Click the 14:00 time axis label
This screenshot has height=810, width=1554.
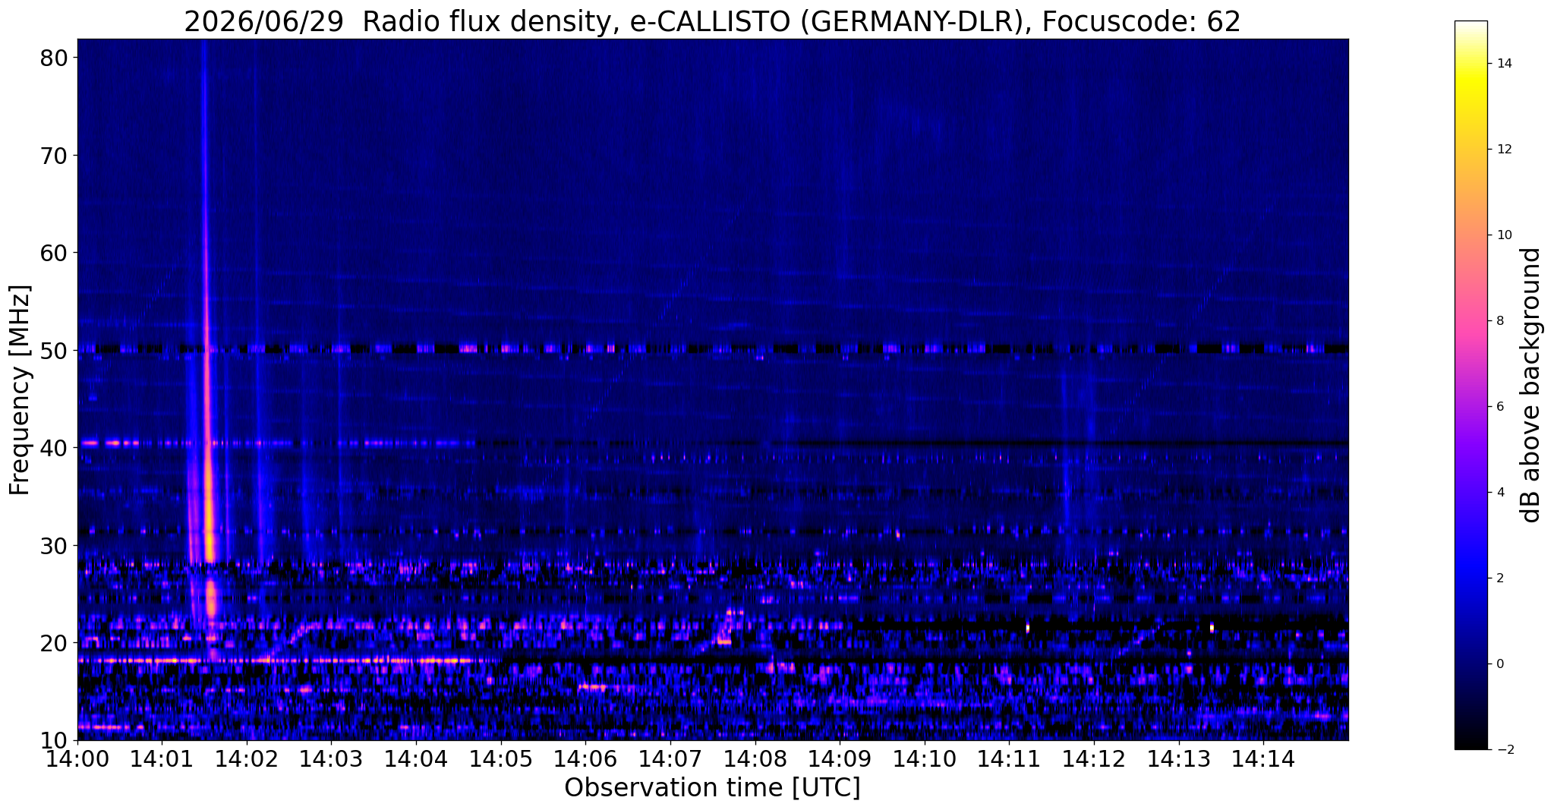[77, 758]
